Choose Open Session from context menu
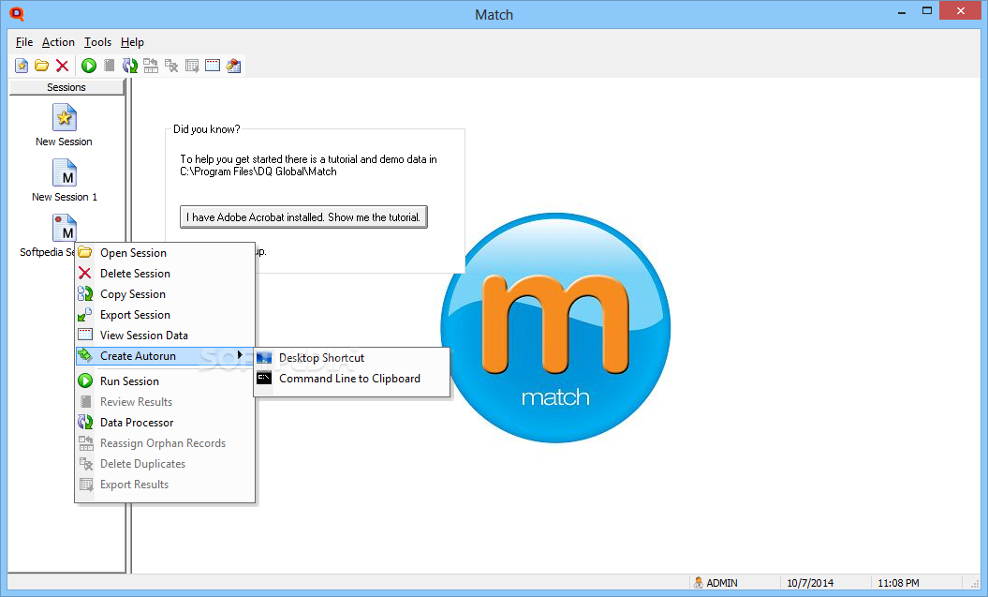Viewport: 988px width, 597px height. [165, 253]
